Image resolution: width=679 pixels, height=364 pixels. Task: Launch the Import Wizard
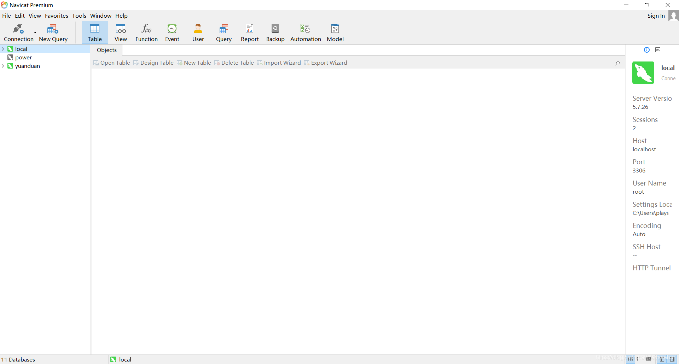point(279,63)
